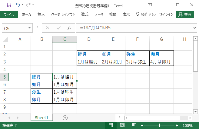Click the fill handle of cell C5
This screenshot has height=129, width=199.
[77, 81]
